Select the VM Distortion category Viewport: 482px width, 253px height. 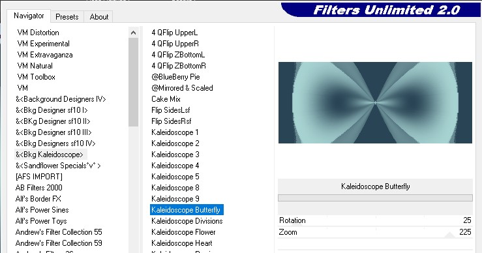tap(38, 33)
